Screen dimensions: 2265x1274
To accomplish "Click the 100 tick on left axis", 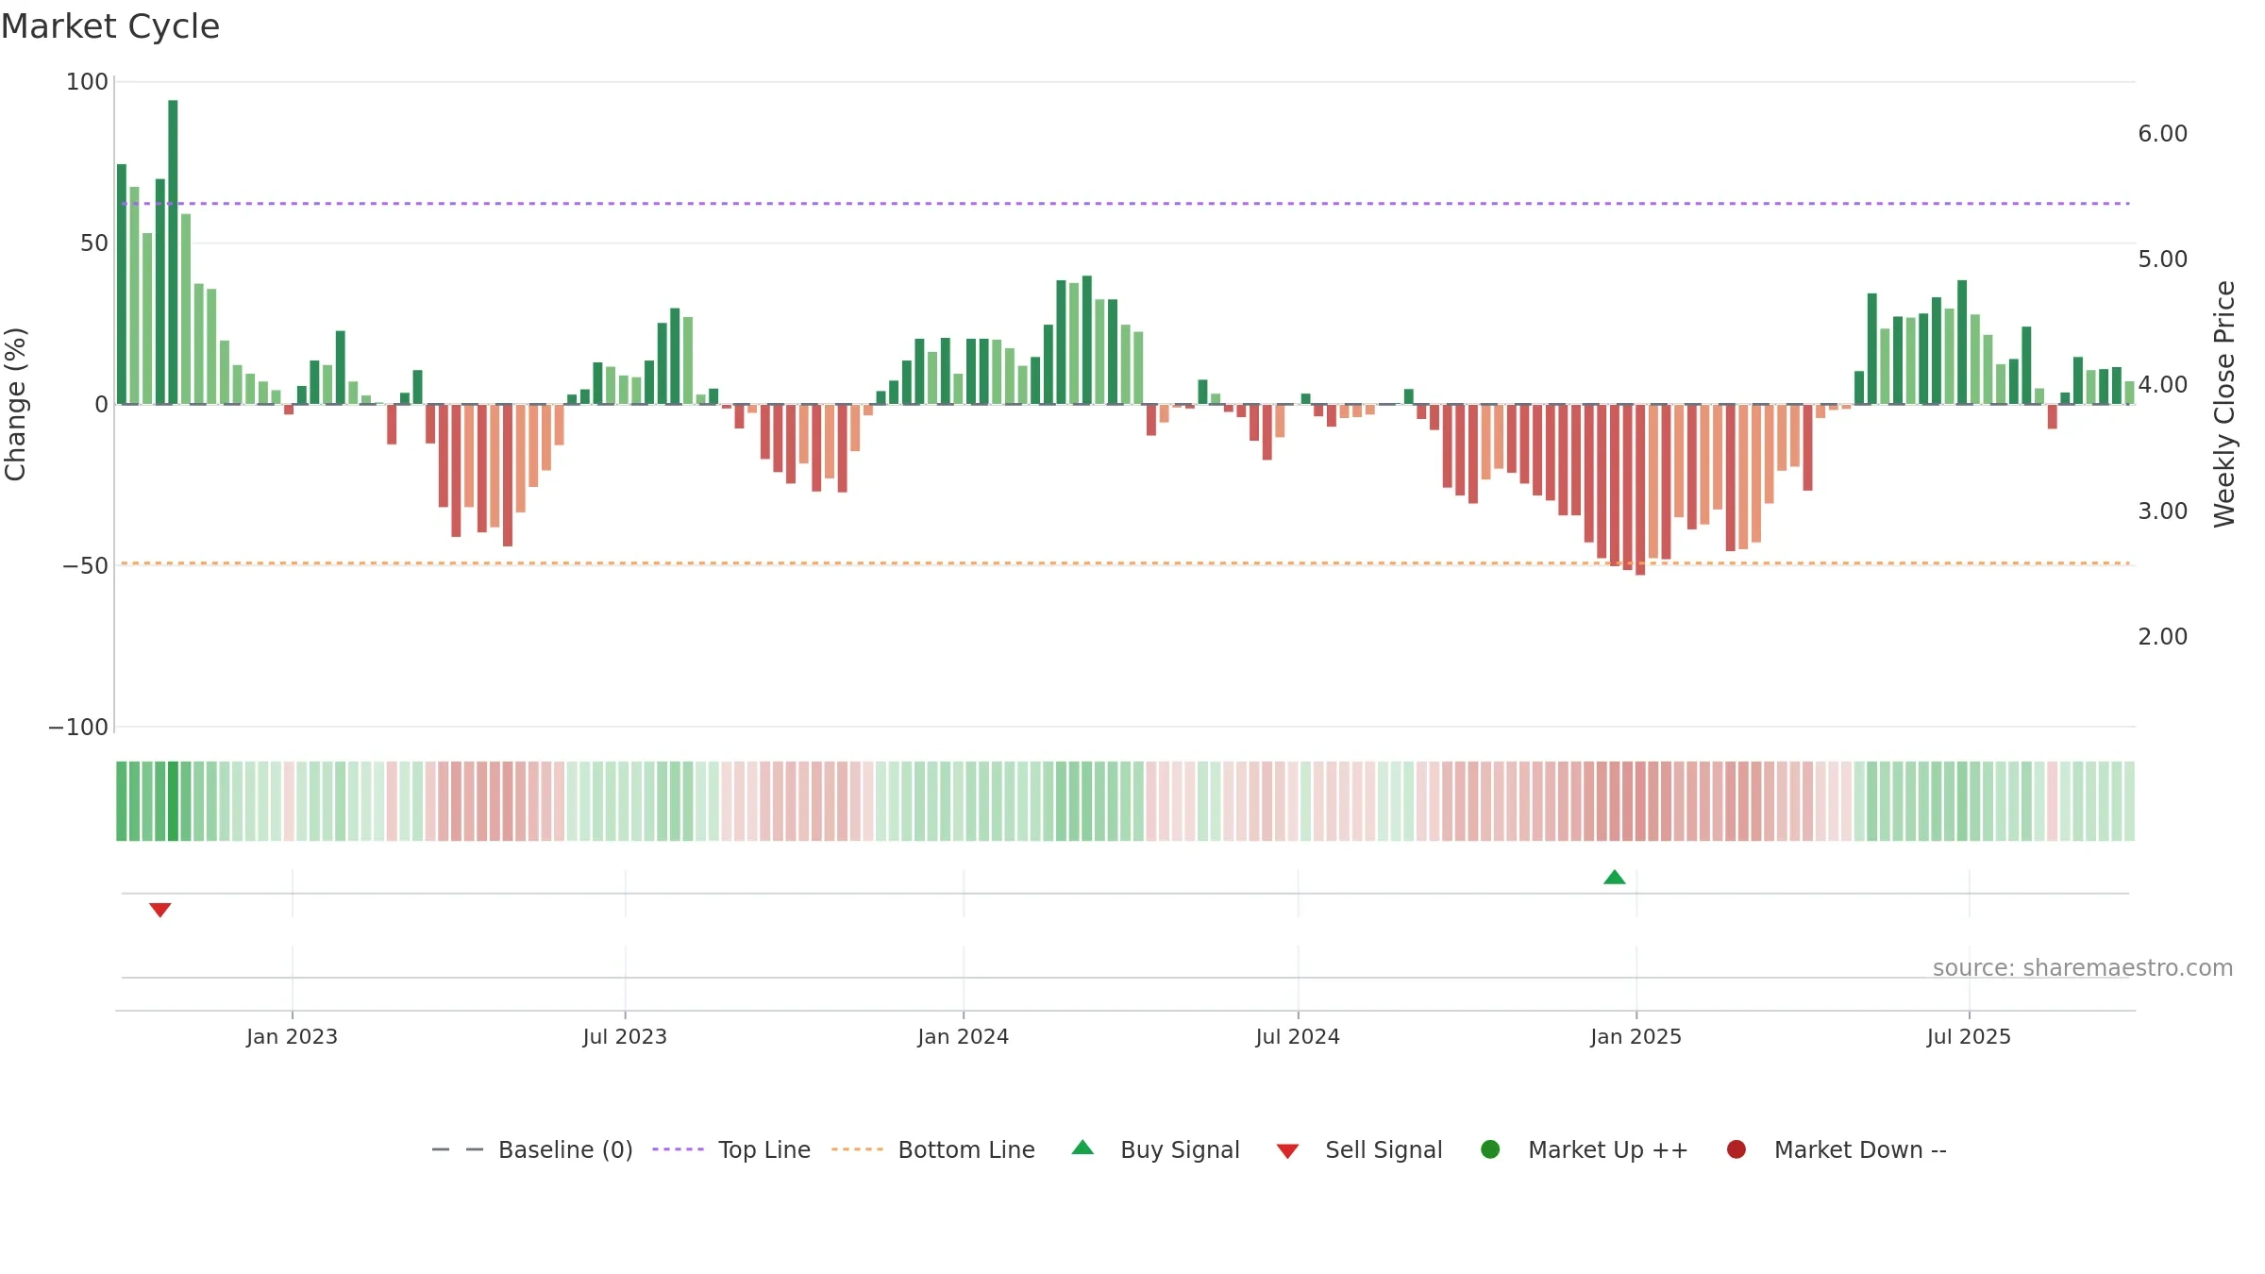I will tap(87, 82).
